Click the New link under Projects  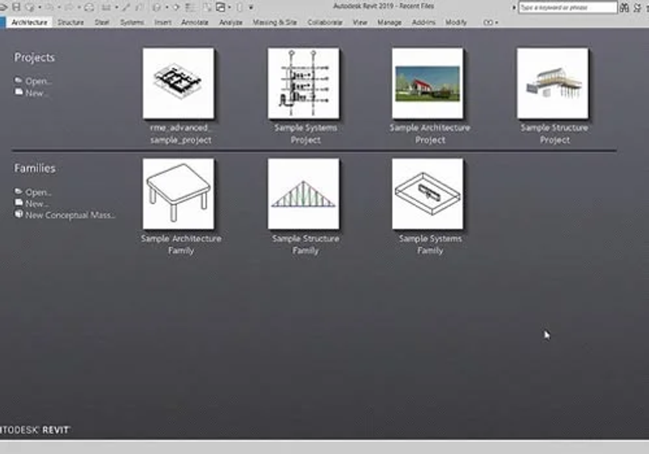coord(37,93)
